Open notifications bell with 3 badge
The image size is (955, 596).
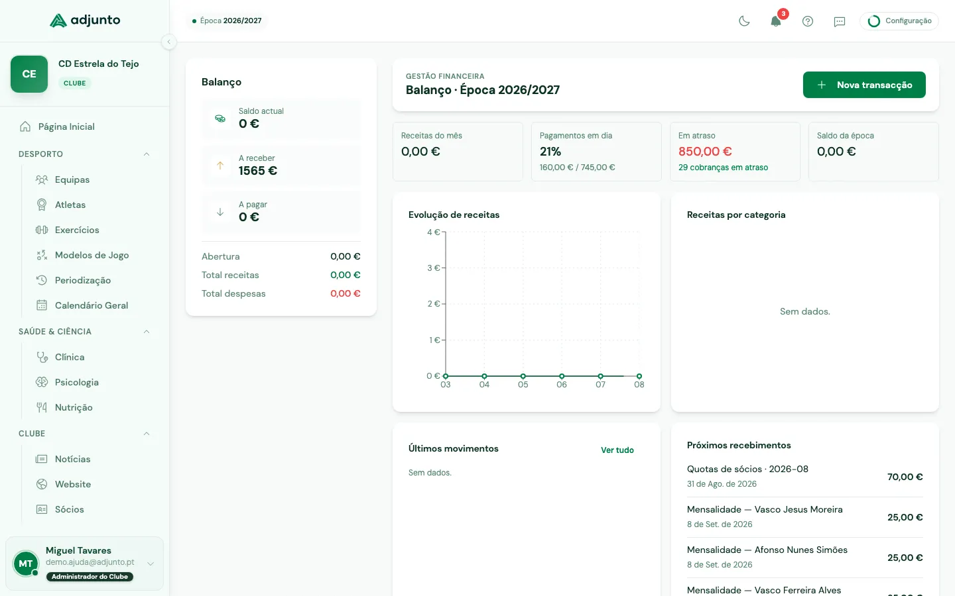(x=776, y=21)
